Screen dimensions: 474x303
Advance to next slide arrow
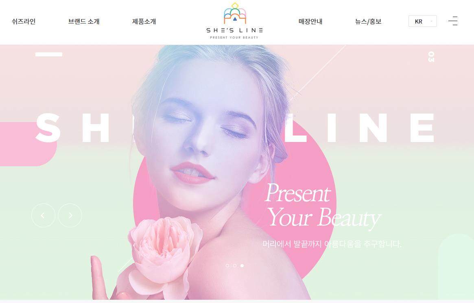click(70, 215)
